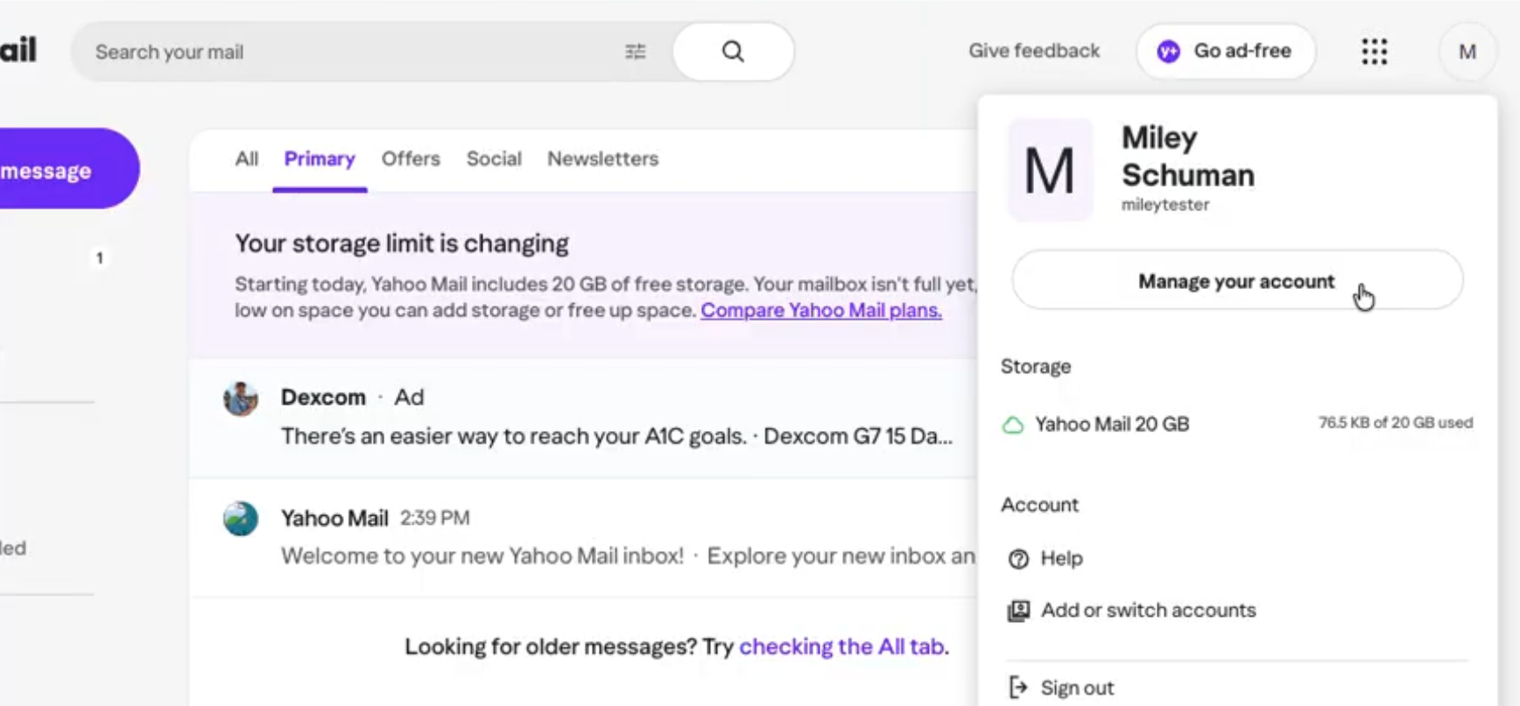Click the 76.5 KB of 20 GB used text

(1396, 423)
